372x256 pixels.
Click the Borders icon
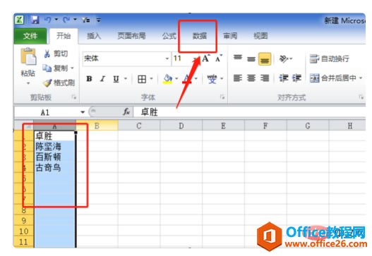coord(142,79)
